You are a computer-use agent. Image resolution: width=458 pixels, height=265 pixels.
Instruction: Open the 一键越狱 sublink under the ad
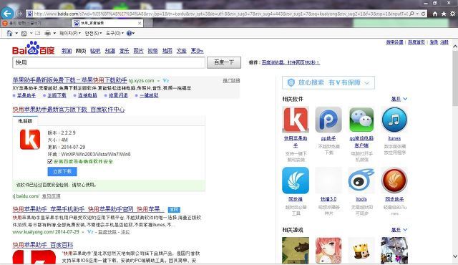pos(149,95)
